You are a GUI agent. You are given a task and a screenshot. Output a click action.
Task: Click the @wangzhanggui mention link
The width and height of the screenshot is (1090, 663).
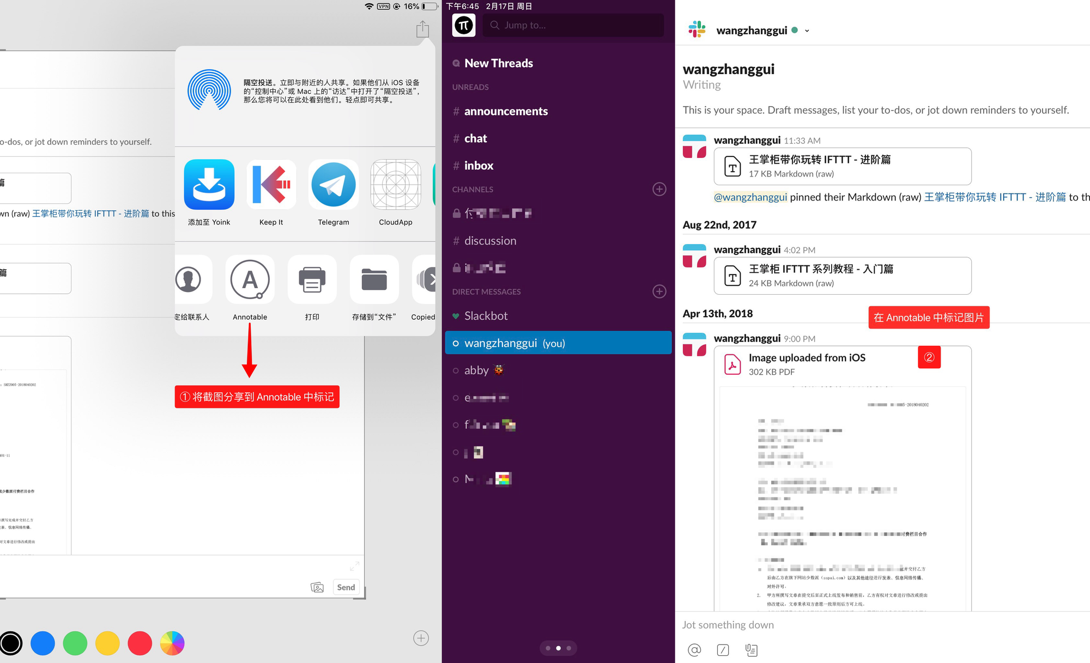(750, 197)
